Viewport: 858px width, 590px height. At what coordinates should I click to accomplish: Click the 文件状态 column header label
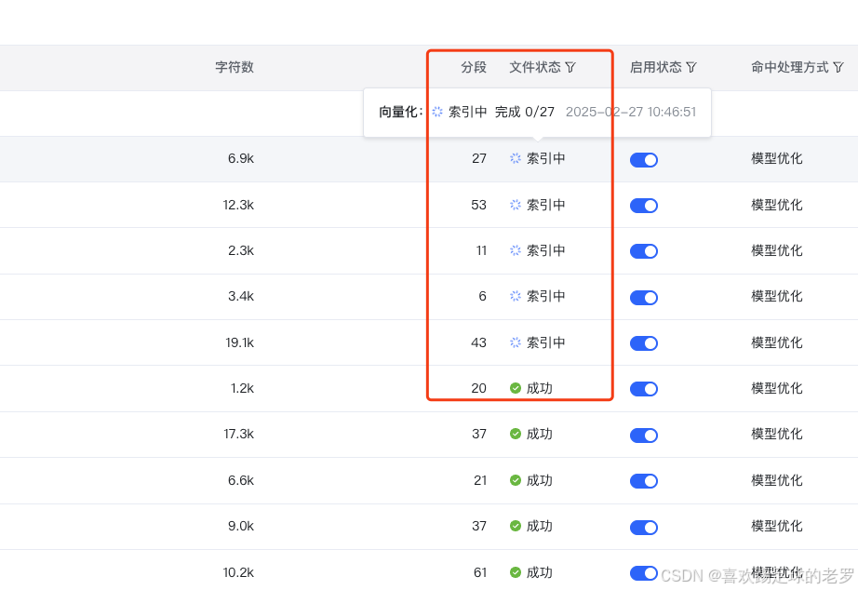click(535, 67)
